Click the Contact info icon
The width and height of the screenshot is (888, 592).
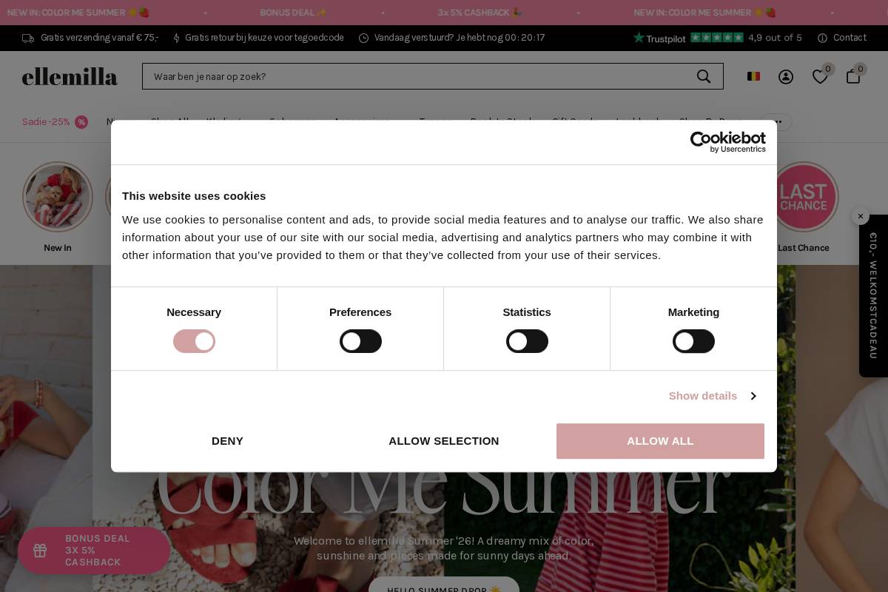(x=822, y=38)
